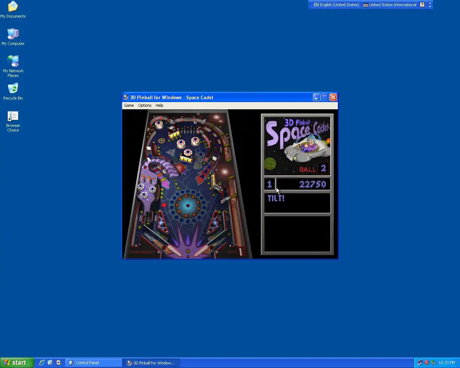Viewport: 460px width, 368px height.
Task: Click the Start button
Action: click(17, 363)
